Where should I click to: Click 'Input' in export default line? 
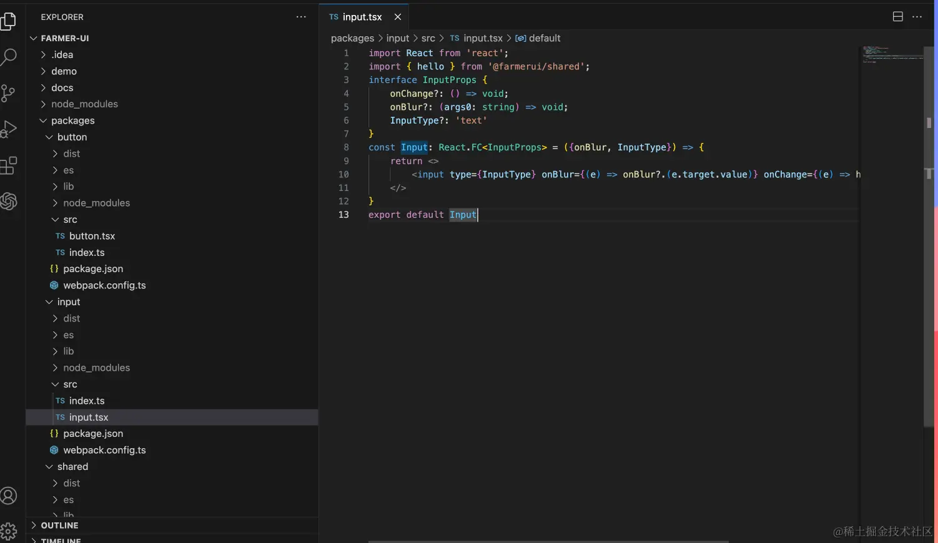[x=463, y=215]
